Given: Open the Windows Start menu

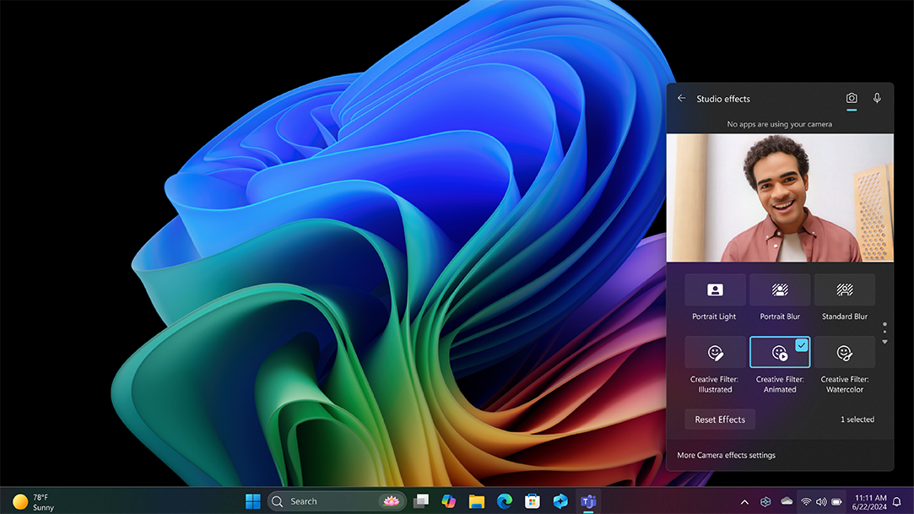Looking at the screenshot, I should [252, 501].
